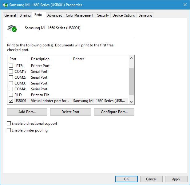Check the LPT3: port checkbox

click(11, 66)
